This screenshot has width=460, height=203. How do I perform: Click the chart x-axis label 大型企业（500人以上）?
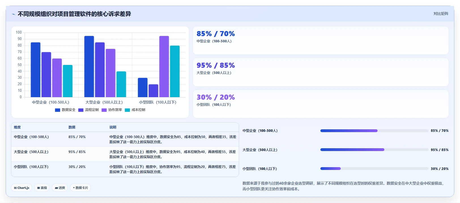point(104,102)
